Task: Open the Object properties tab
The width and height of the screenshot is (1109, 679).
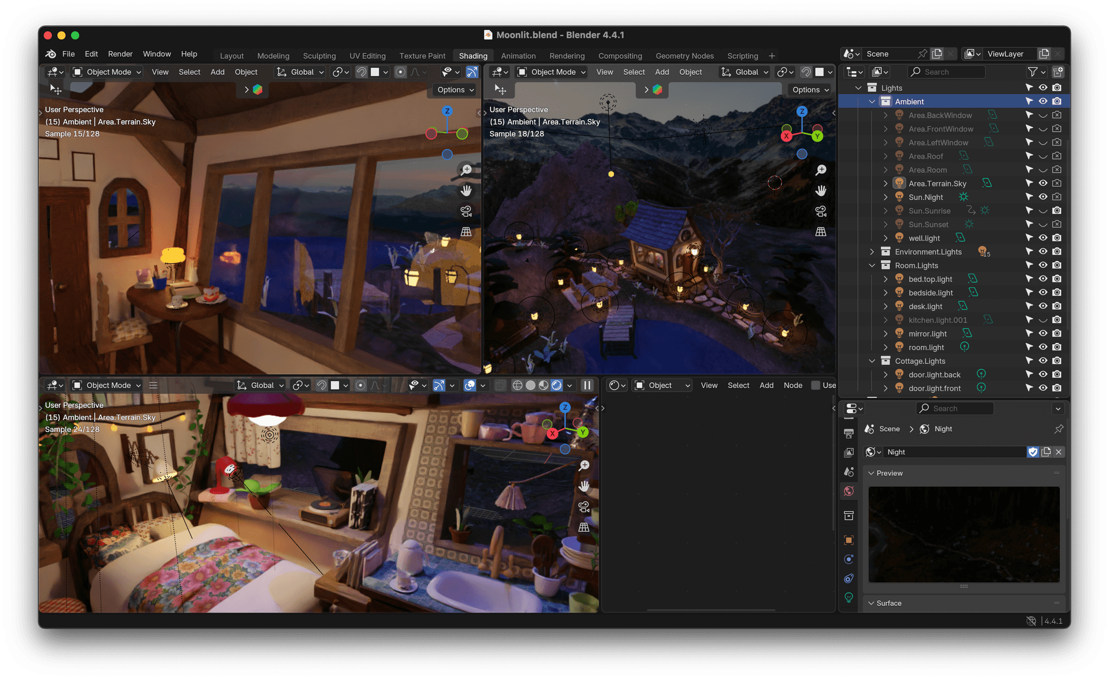Action: pyautogui.click(x=849, y=540)
